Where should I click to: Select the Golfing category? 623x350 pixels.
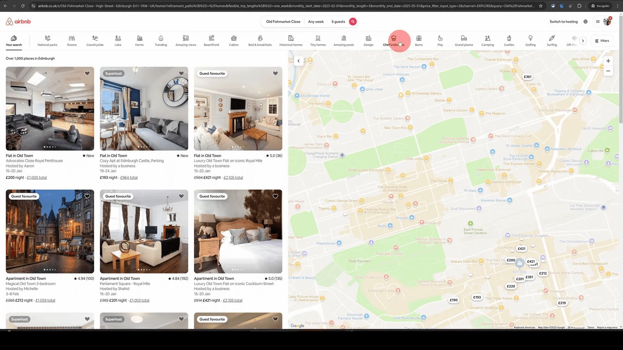coord(531,41)
